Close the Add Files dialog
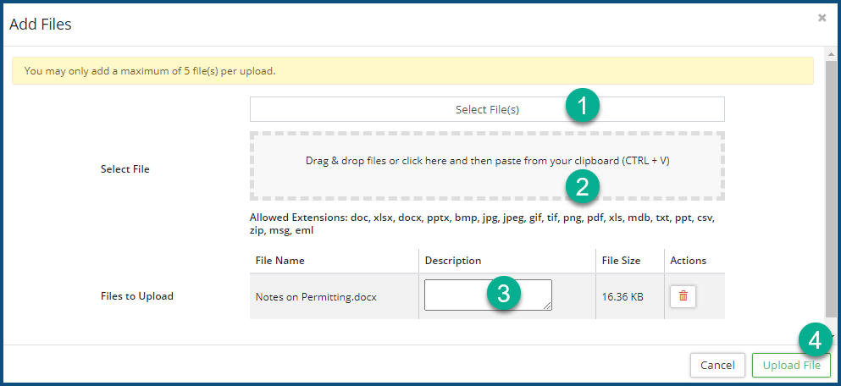 point(822,18)
